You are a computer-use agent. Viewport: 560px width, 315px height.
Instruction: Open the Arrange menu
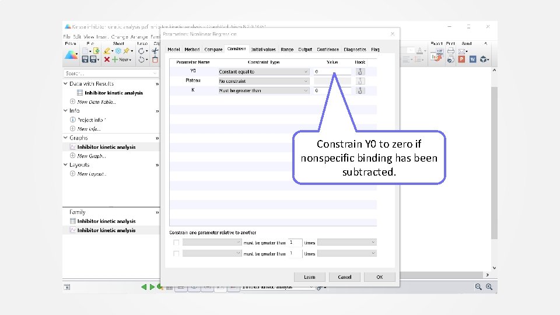coord(139,36)
